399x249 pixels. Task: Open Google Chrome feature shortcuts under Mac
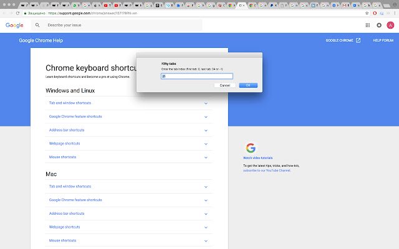[x=75, y=200]
